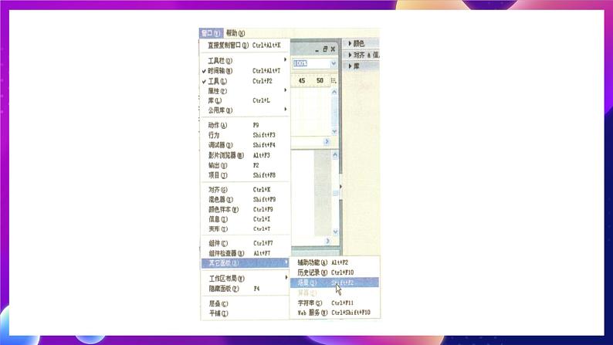Click the stage vertical scrollbar down arrow
Viewport: 613px width, 345px height.
tap(335, 232)
